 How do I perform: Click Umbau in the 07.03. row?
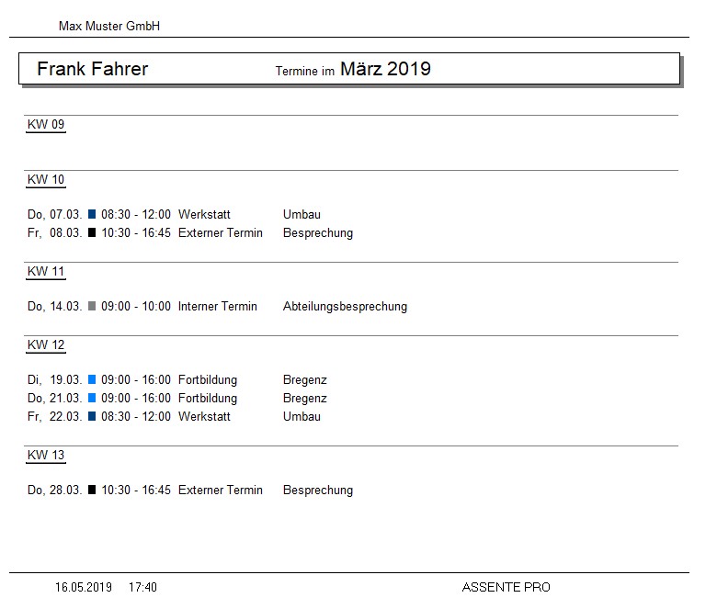[302, 214]
